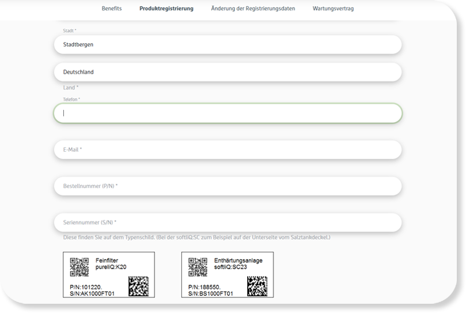Click the data matrix code on Enthärtungsanlage label
Image resolution: width=466 pixels, height=313 pixels.
(x=257, y=286)
